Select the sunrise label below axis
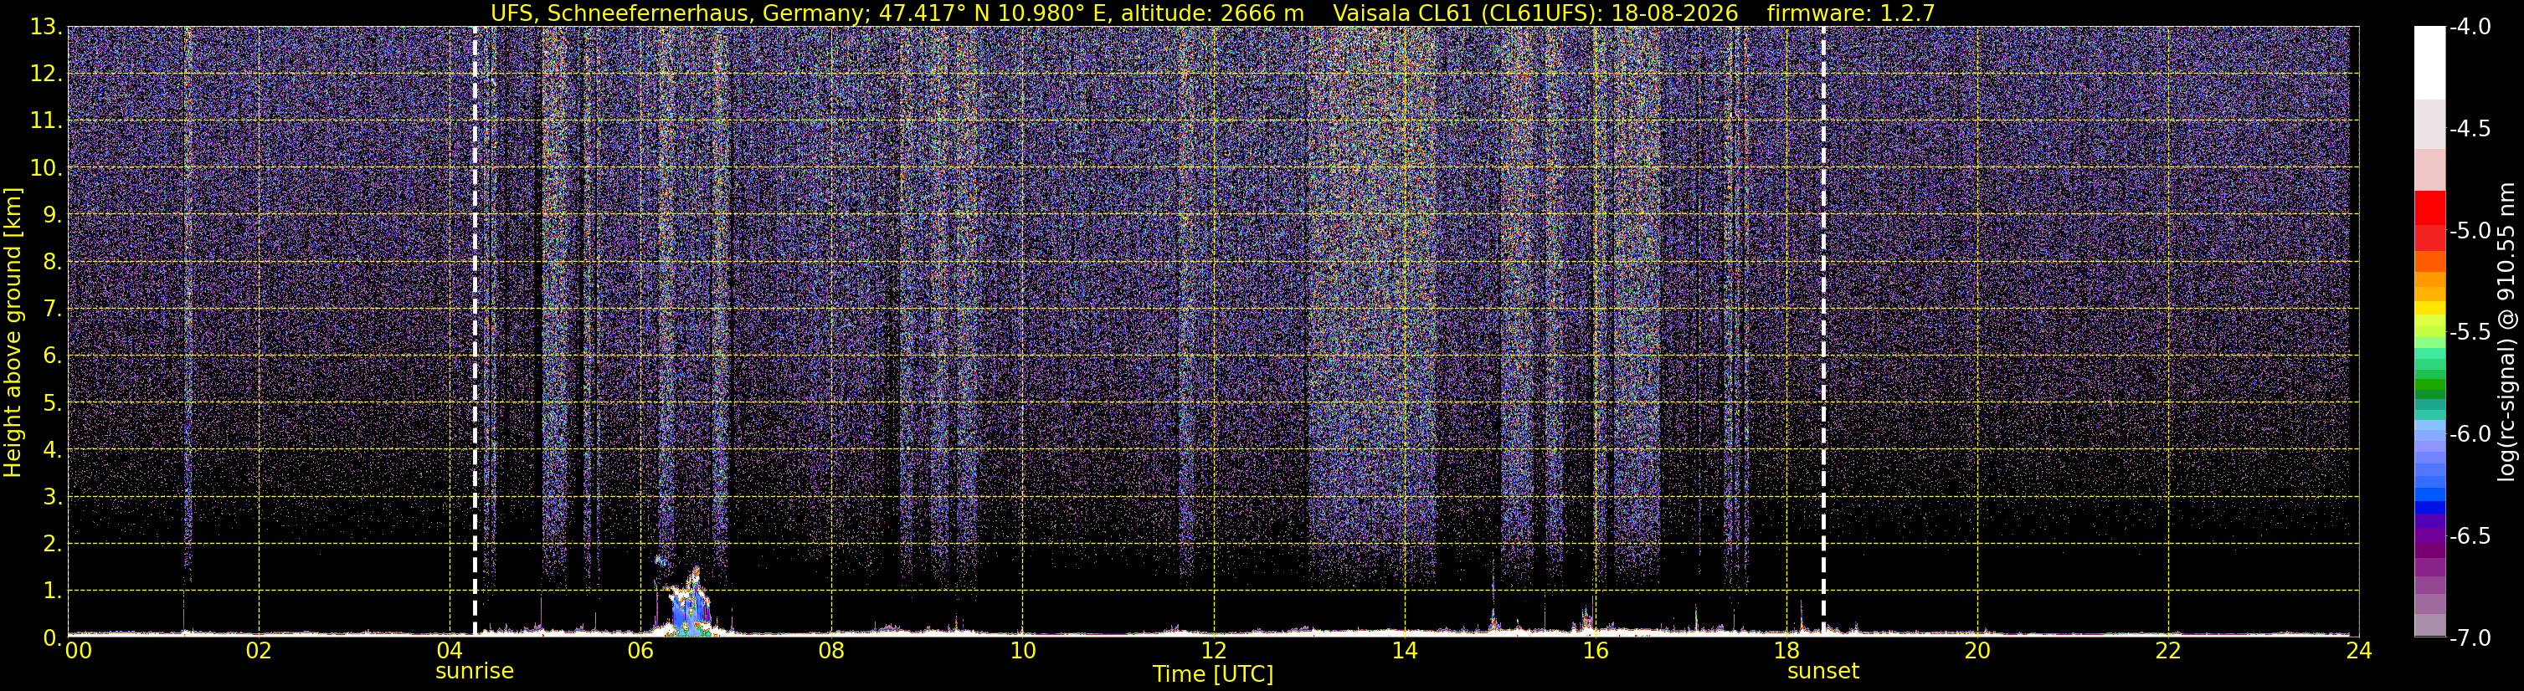This screenshot has height=691, width=2524. [474, 672]
